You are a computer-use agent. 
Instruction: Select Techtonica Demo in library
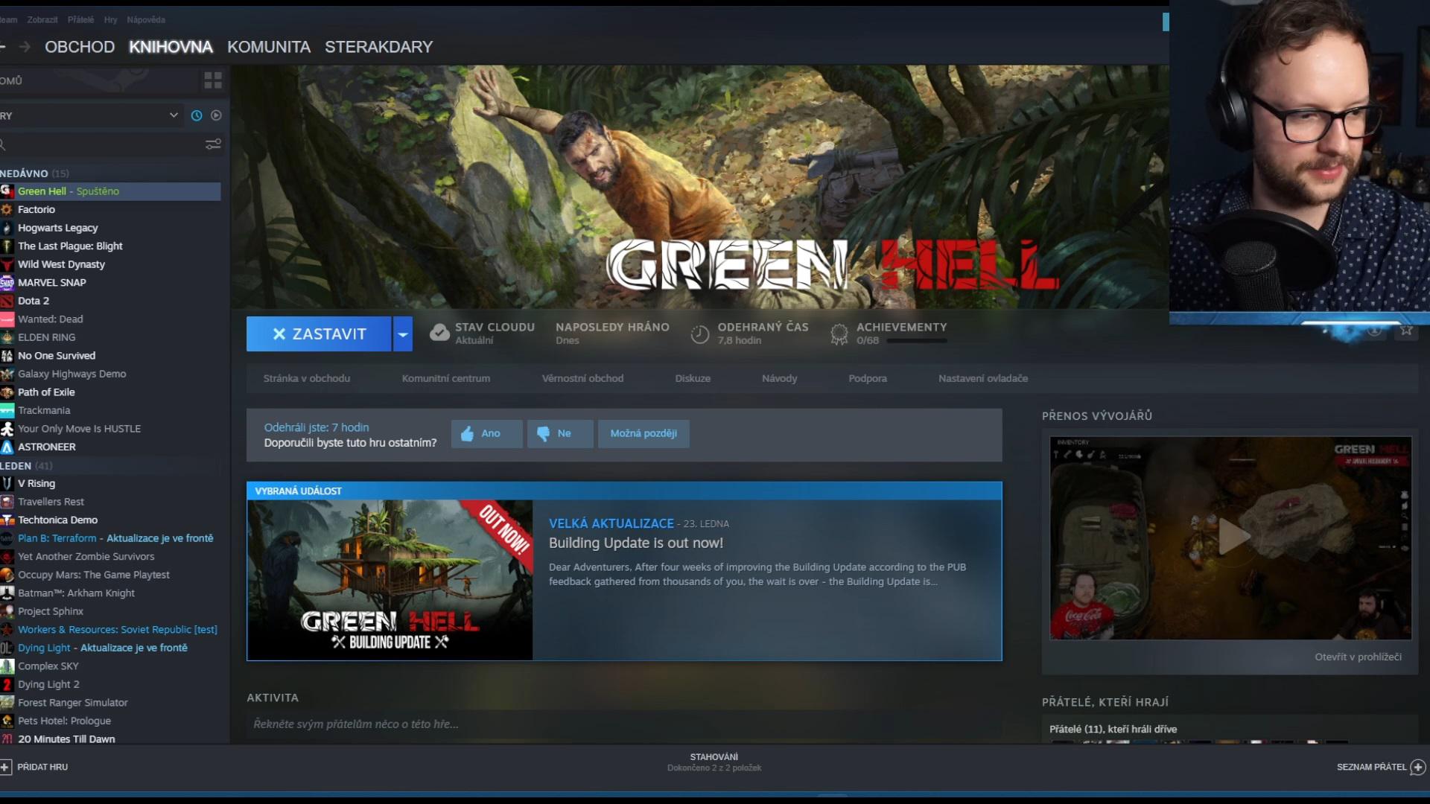[57, 520]
